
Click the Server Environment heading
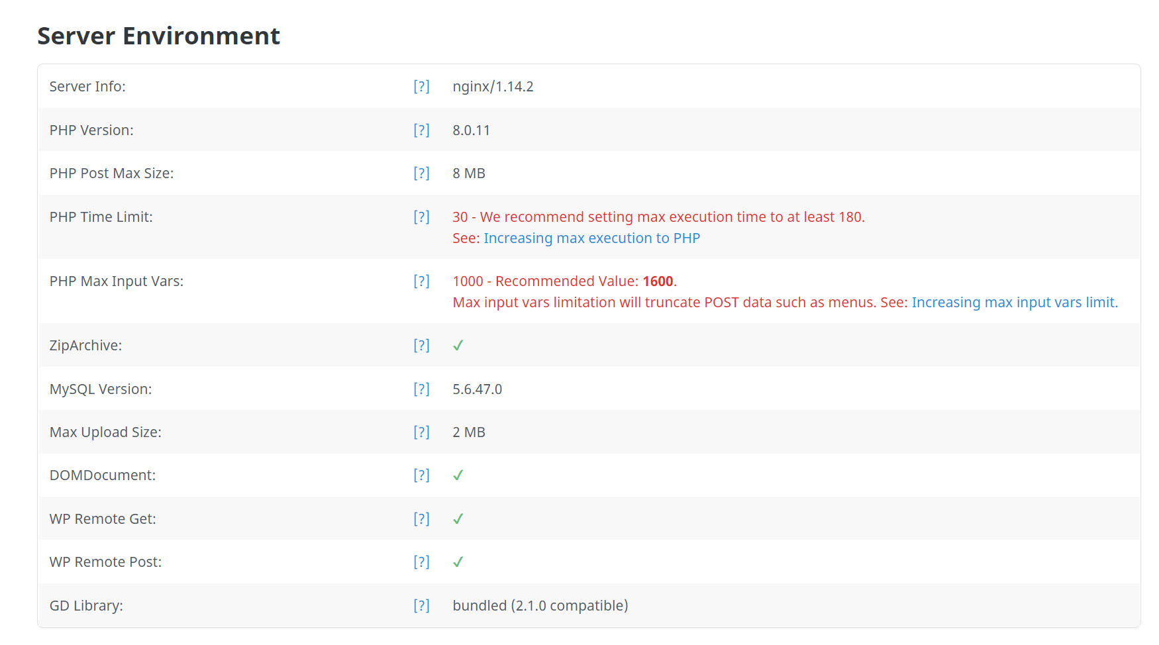159,36
